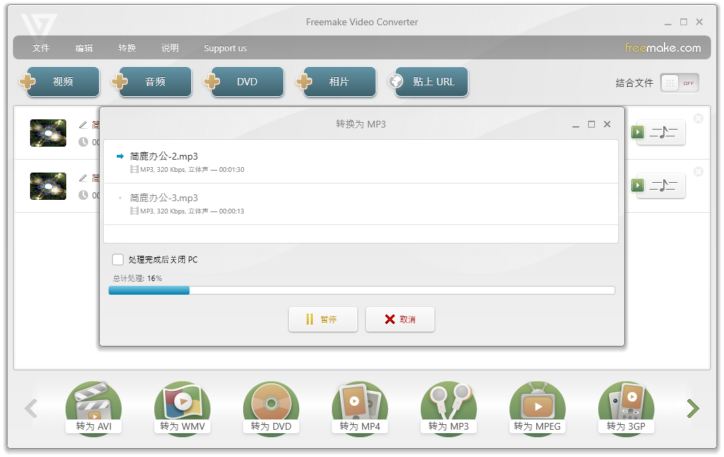Pause conversion with the 暂停 button

coord(323,319)
